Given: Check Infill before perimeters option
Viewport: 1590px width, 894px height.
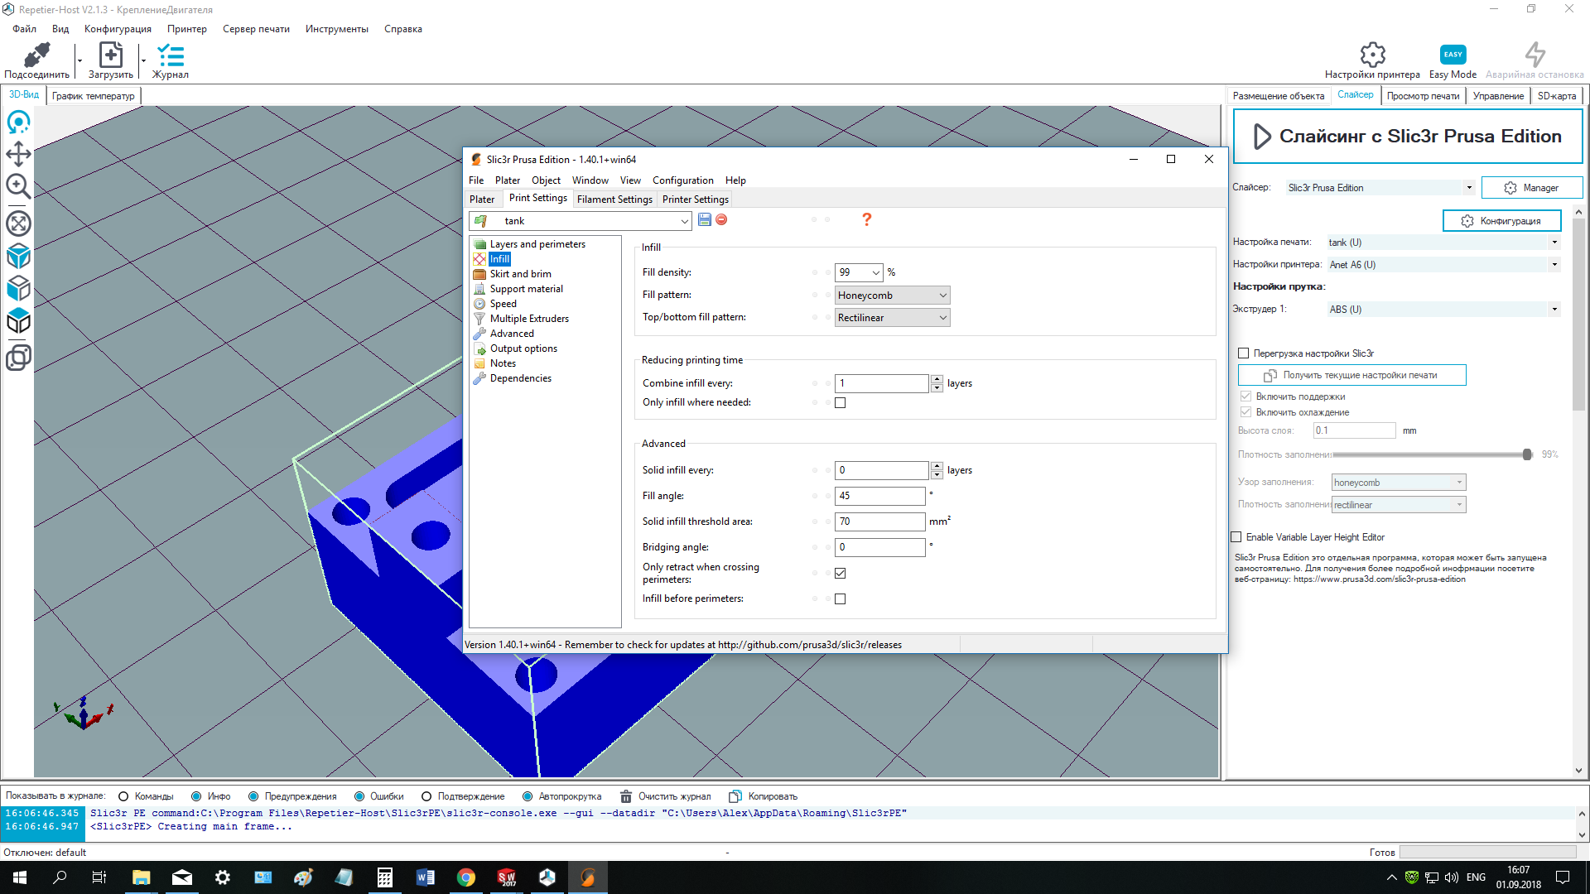Looking at the screenshot, I should pyautogui.click(x=841, y=599).
